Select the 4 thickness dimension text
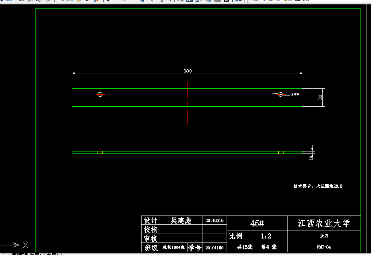This screenshot has height=255, width=371. [x=311, y=157]
